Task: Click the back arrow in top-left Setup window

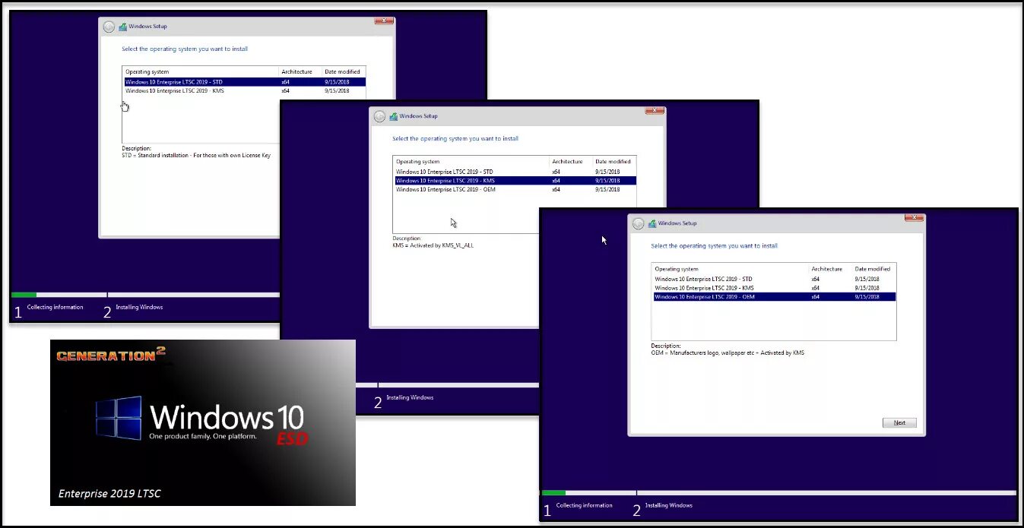Action: coord(109,27)
